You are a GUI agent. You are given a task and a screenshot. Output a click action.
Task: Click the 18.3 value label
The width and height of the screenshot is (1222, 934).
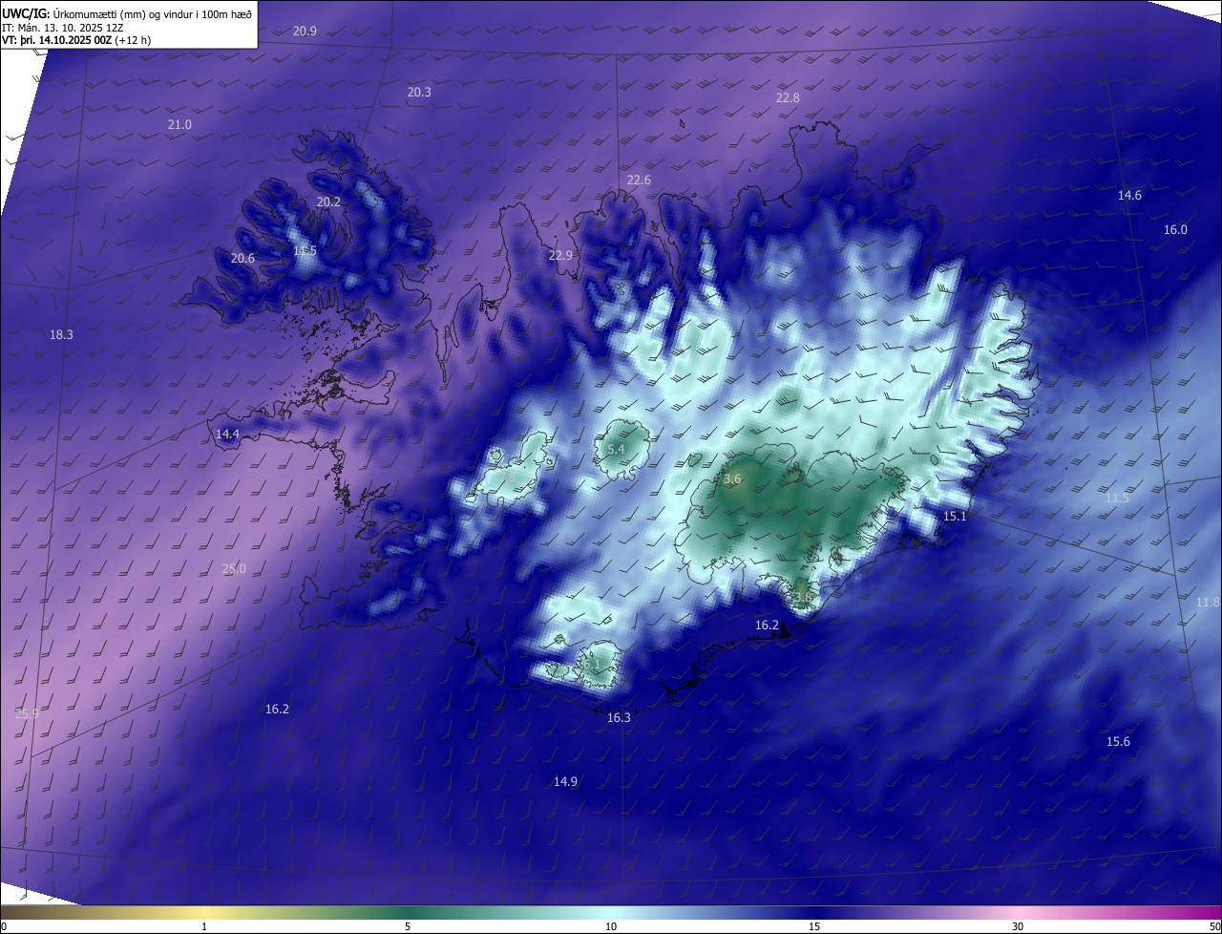[x=61, y=334]
